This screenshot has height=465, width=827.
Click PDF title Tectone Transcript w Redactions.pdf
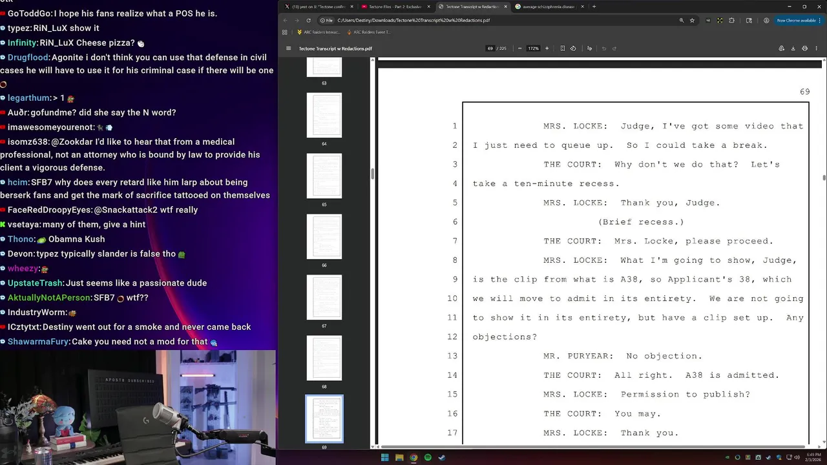(335, 48)
